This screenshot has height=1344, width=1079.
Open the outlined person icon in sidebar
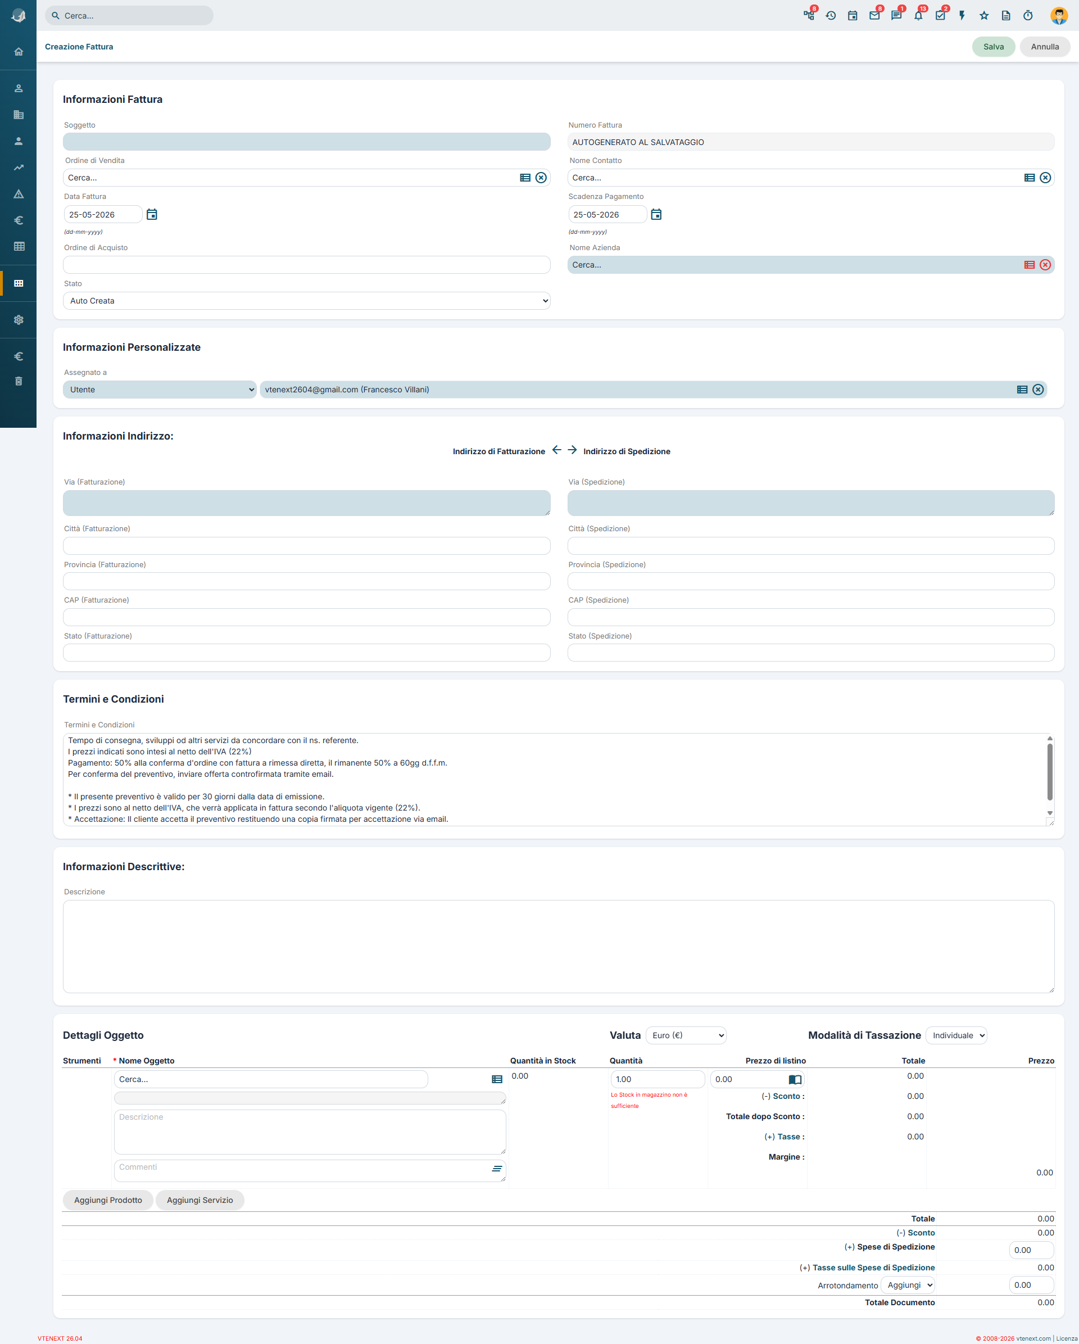point(19,88)
